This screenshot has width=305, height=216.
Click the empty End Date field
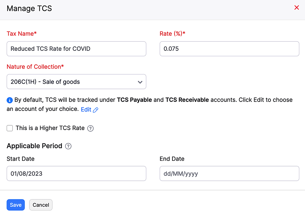(x=229, y=174)
